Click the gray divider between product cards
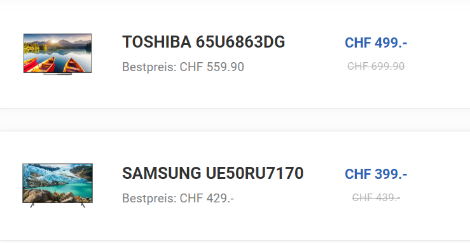 235,120
